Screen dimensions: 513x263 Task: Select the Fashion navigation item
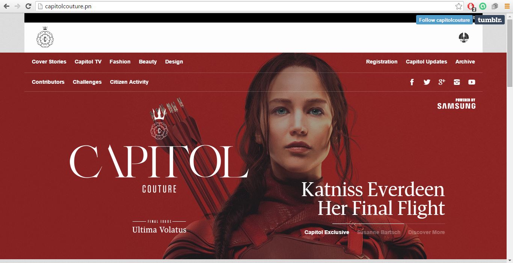120,62
